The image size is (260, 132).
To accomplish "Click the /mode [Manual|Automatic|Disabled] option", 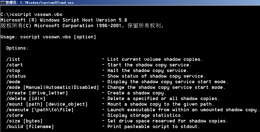I will 53,87.
